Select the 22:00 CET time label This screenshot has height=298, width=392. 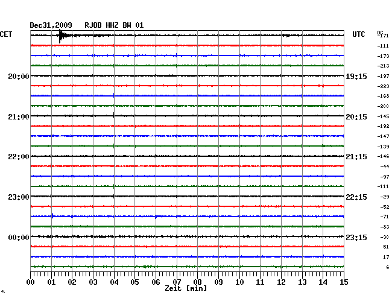coord(19,157)
